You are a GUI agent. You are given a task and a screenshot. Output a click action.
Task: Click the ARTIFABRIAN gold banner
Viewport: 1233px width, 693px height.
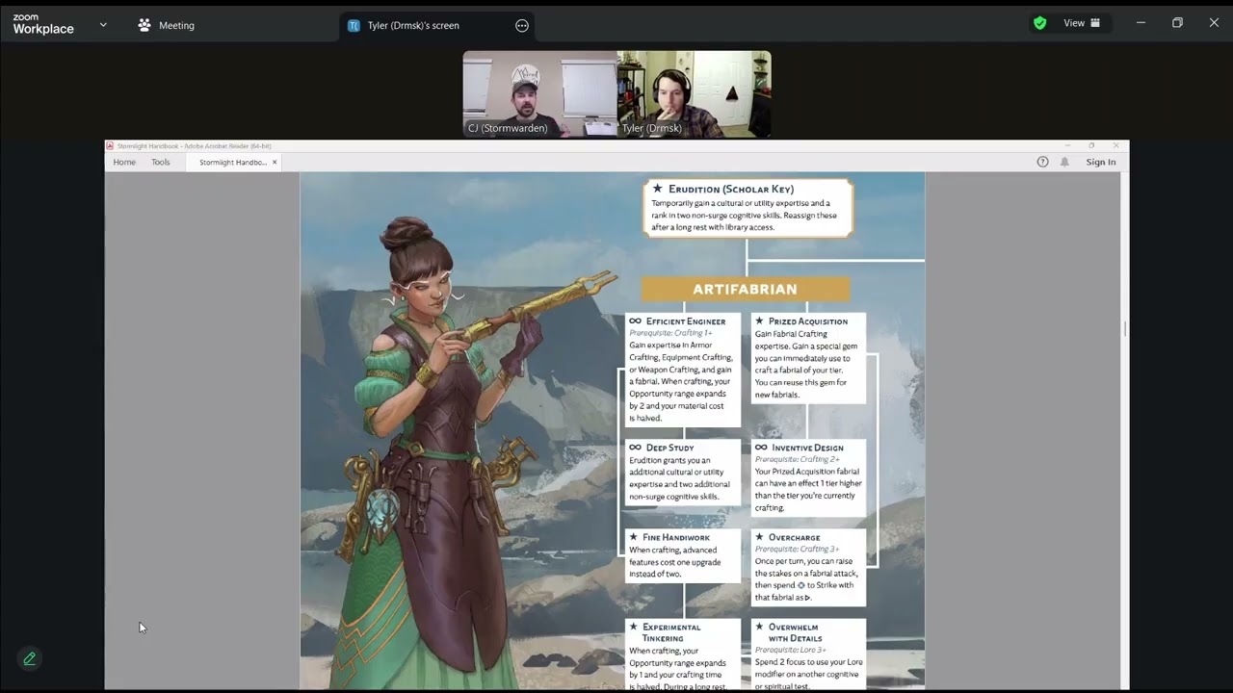(746, 289)
